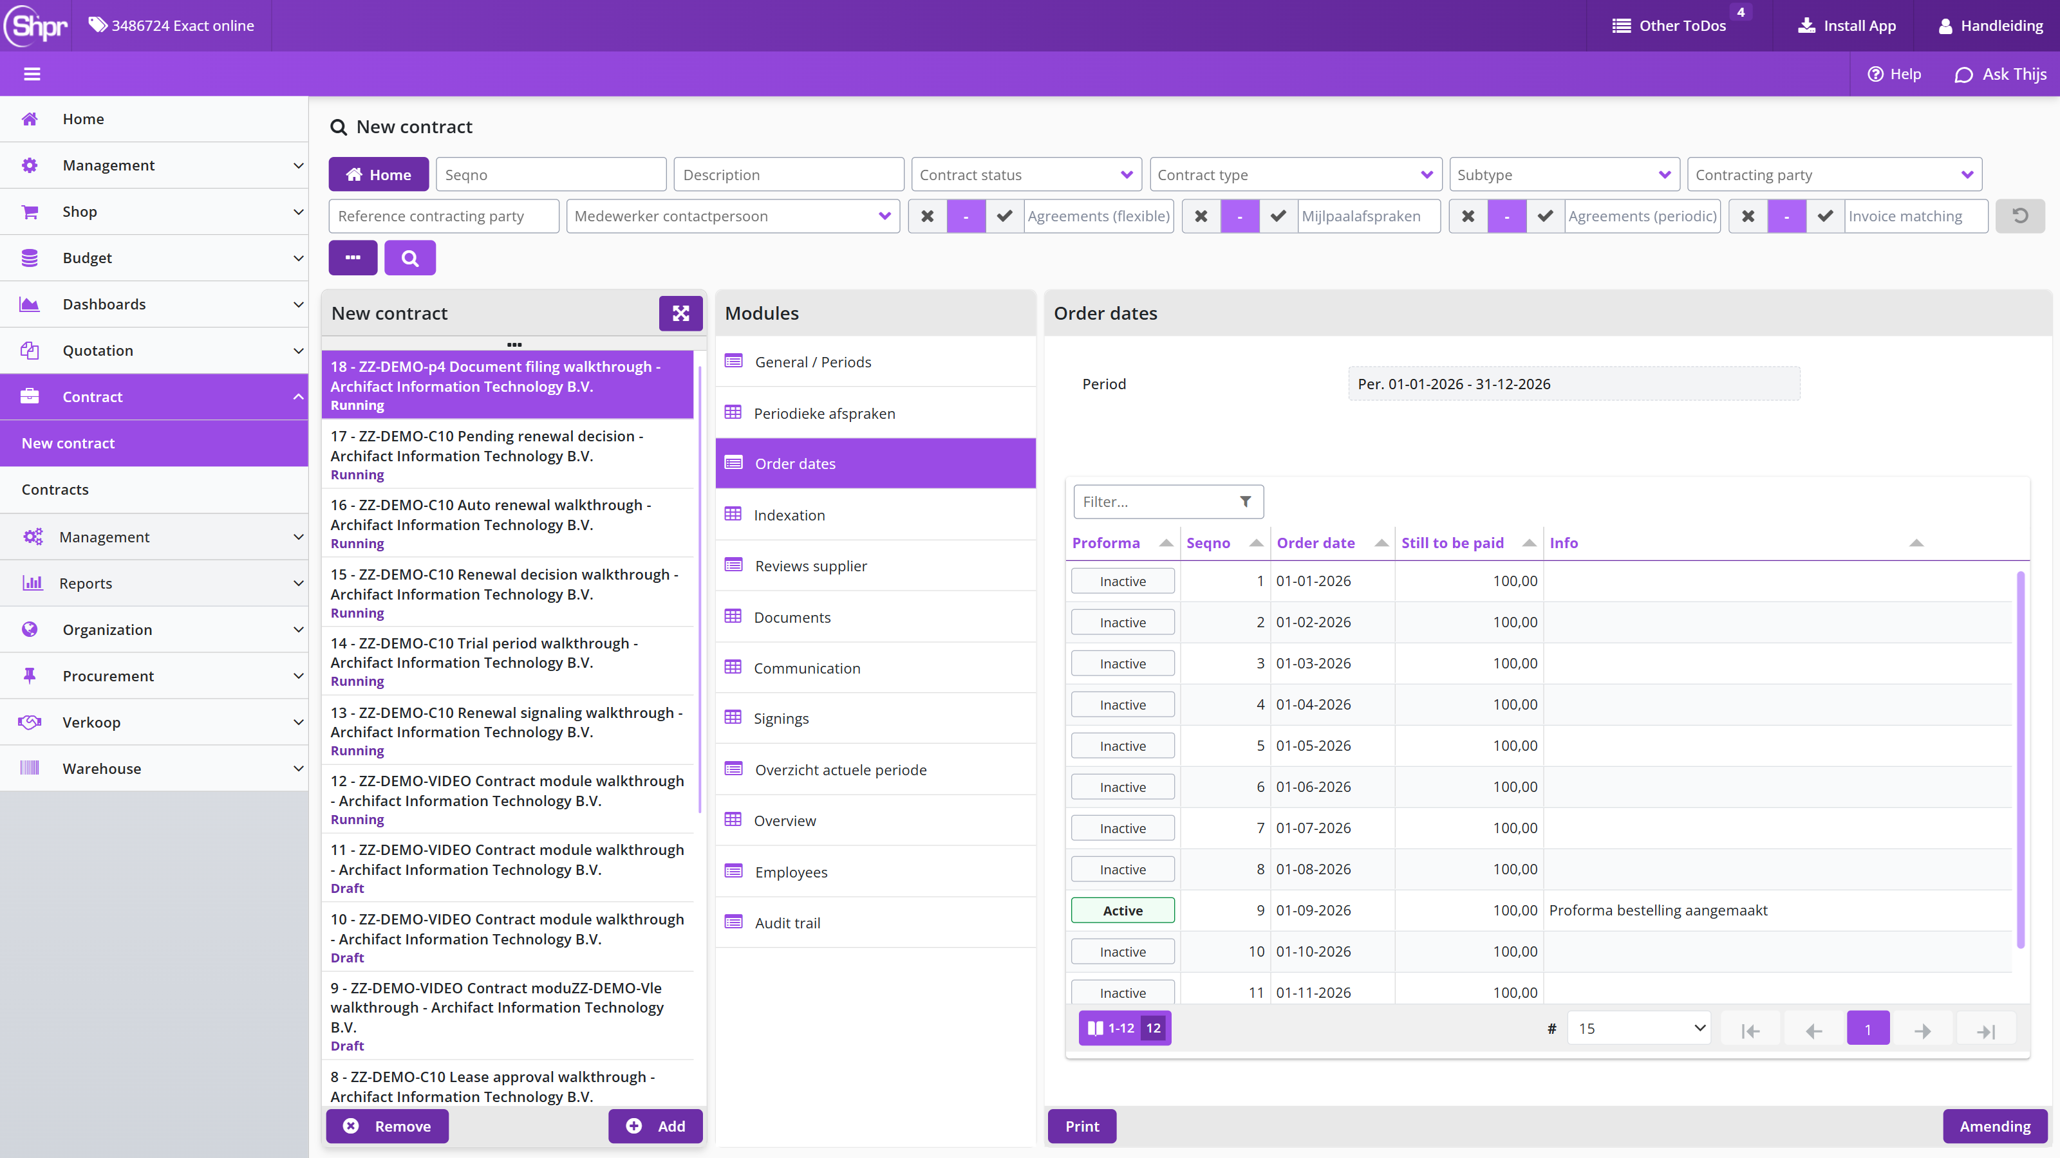Click the contract list scrollbar
The image size is (2060, 1158).
(x=700, y=590)
